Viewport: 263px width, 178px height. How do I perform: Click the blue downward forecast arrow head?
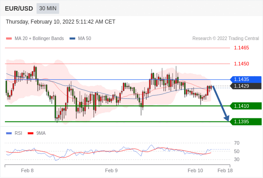pos(226,118)
